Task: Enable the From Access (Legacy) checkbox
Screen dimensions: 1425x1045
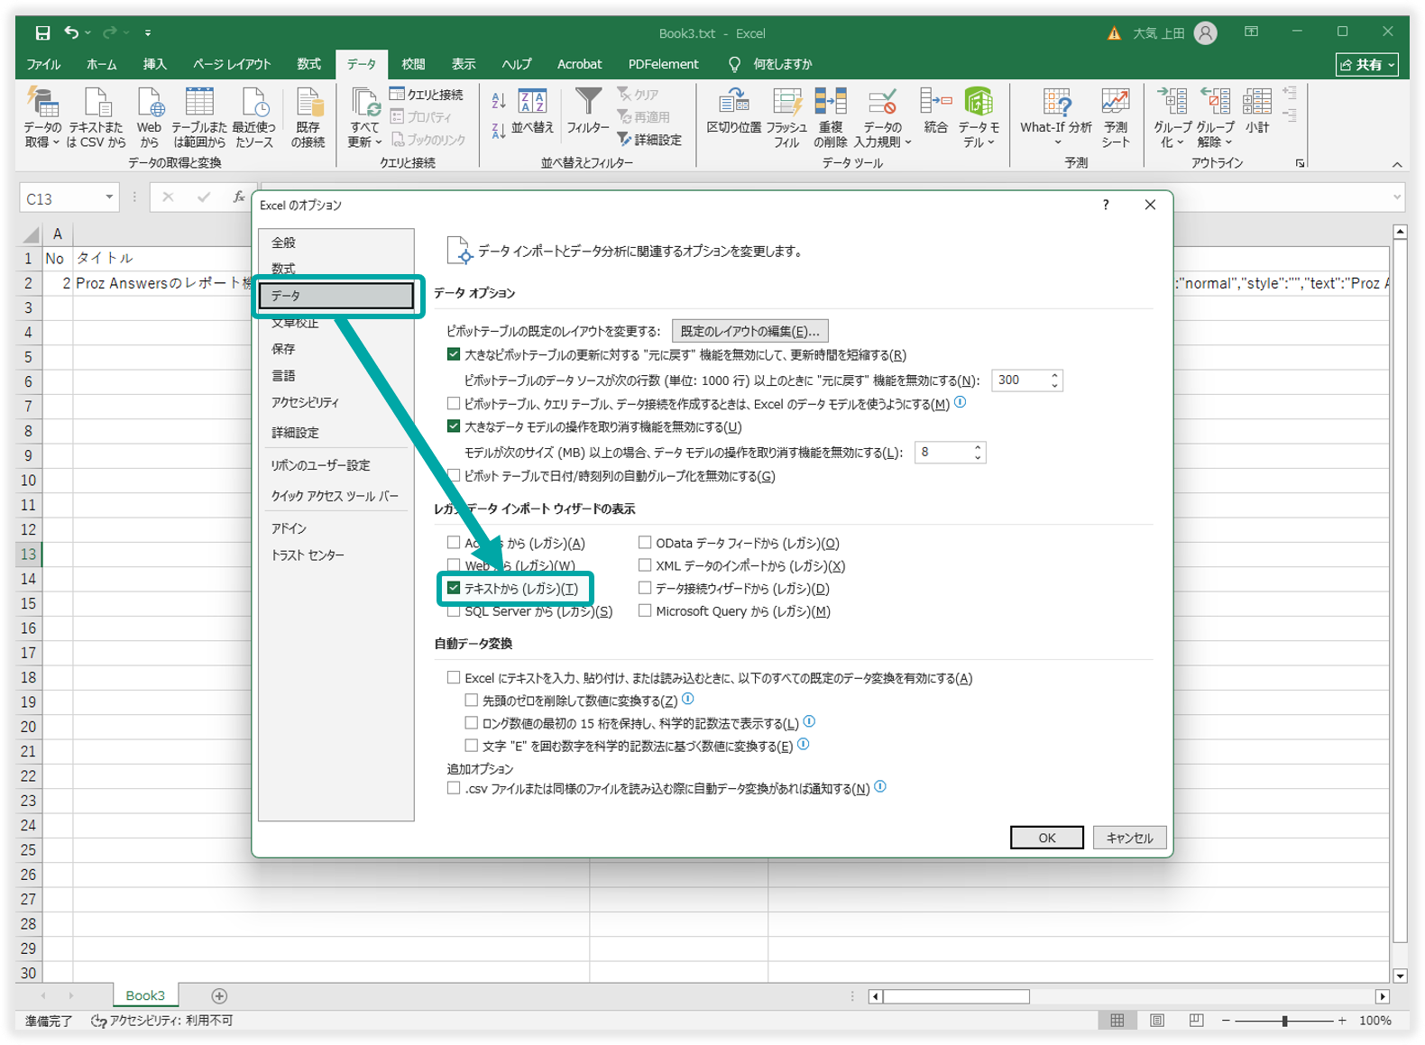Action: [x=454, y=543]
